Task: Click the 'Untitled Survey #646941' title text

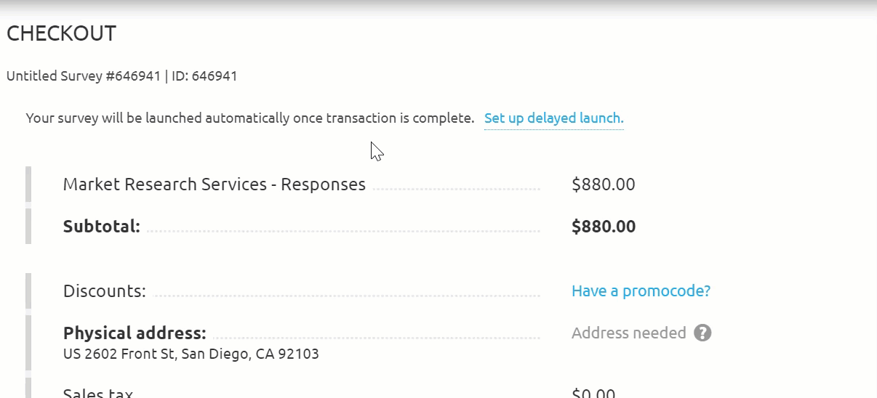Action: 83,76
